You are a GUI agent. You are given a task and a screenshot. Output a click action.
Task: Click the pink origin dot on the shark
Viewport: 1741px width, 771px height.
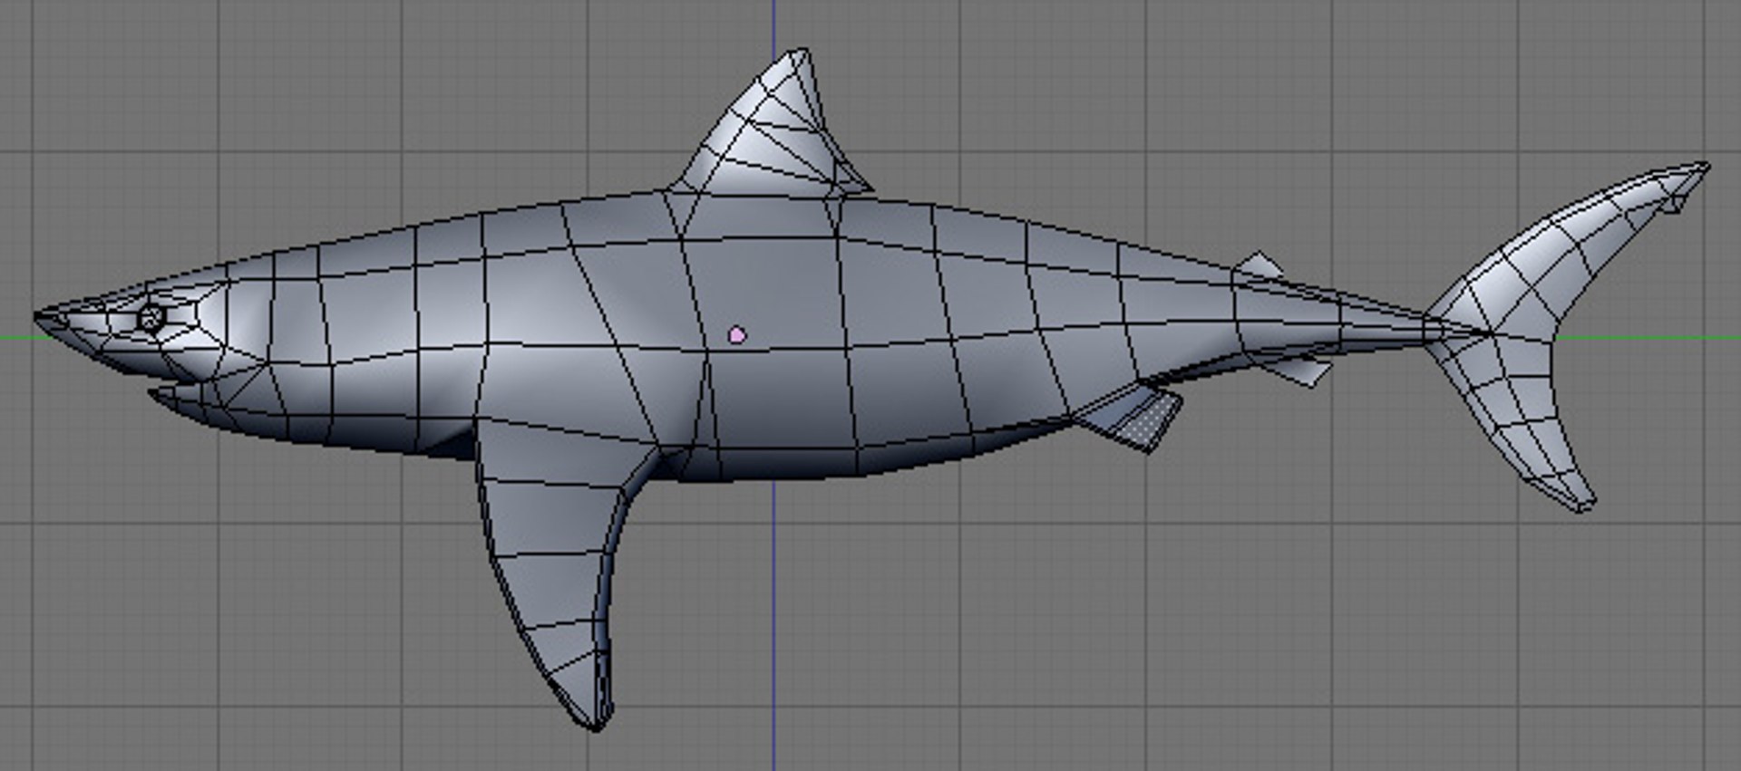pos(737,335)
